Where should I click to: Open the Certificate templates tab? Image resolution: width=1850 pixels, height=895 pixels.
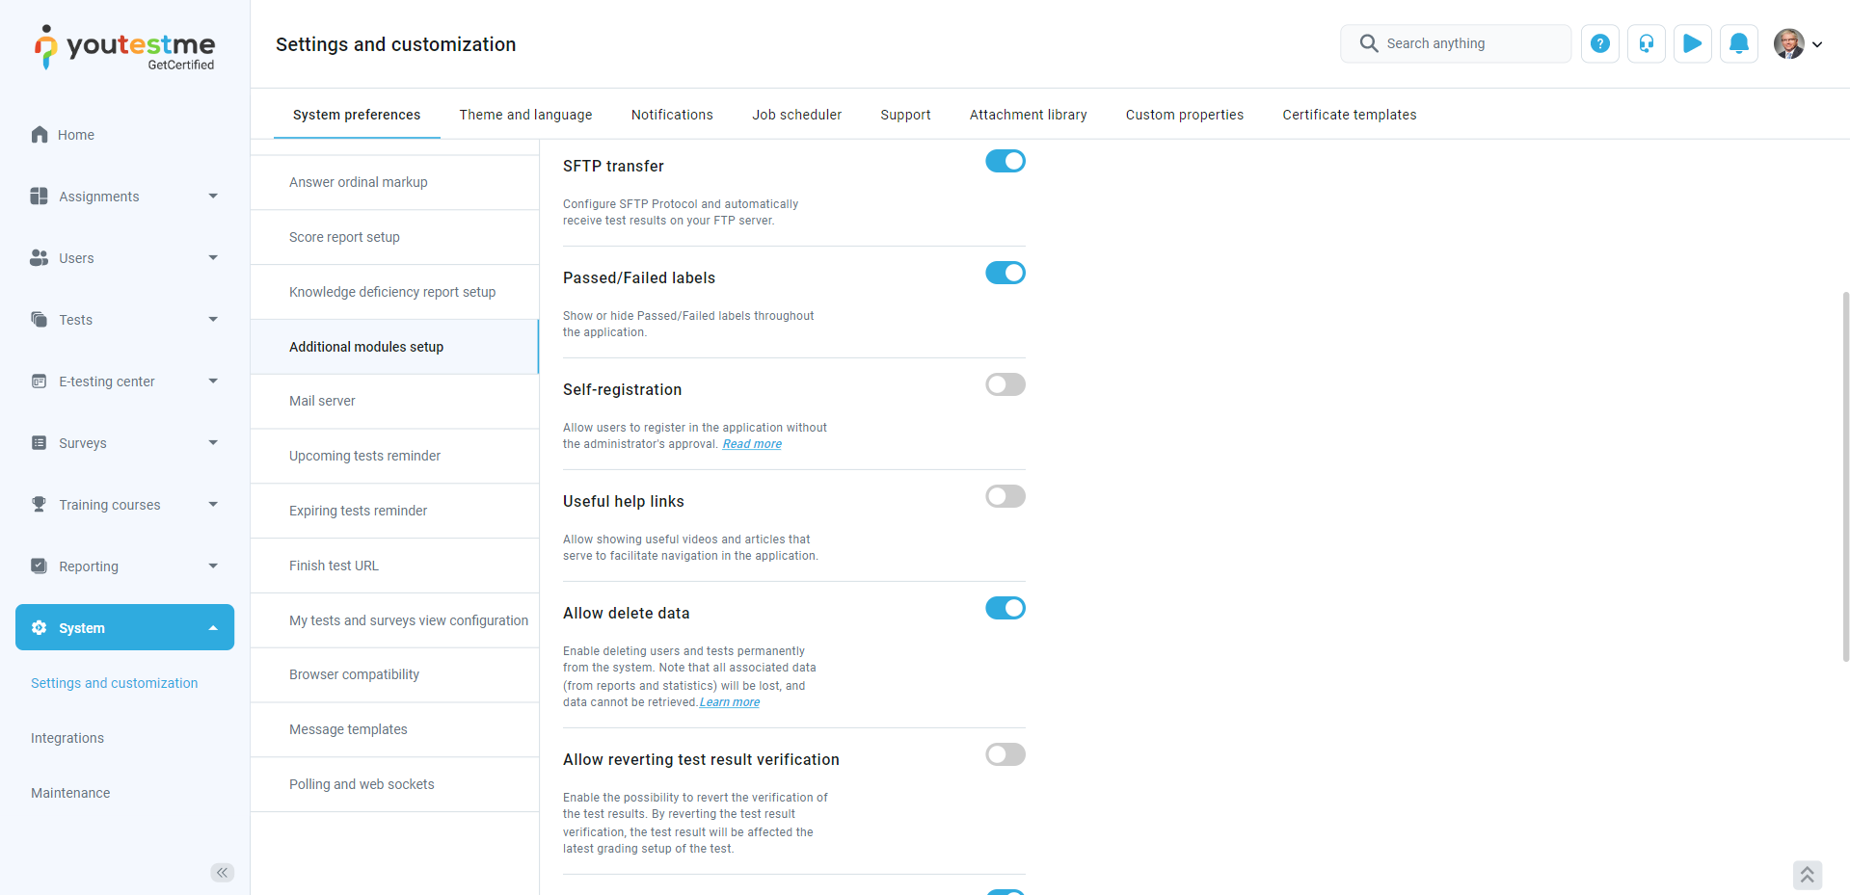1349,115
